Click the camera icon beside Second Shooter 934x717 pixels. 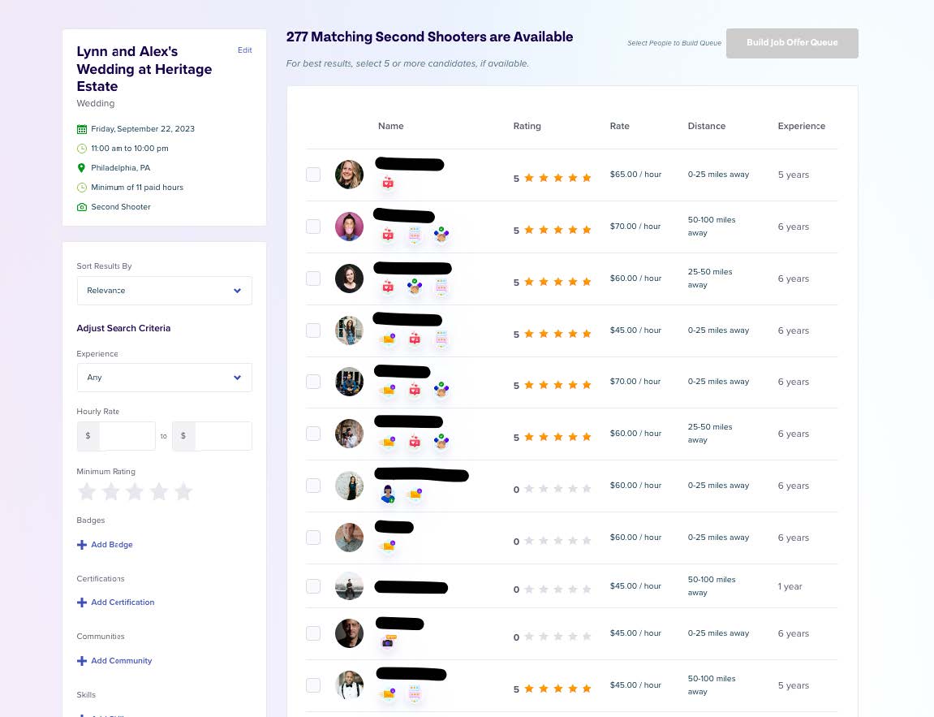pos(82,206)
